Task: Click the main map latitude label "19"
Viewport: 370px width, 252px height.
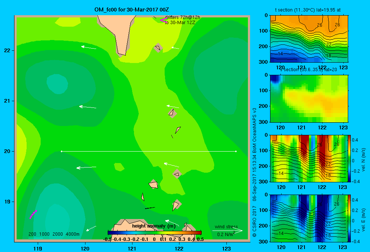Action: (x=7, y=202)
